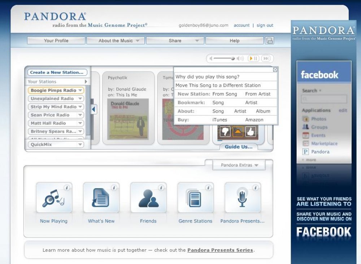Open the Help button
The height and width of the screenshot is (264, 361).
[234, 40]
